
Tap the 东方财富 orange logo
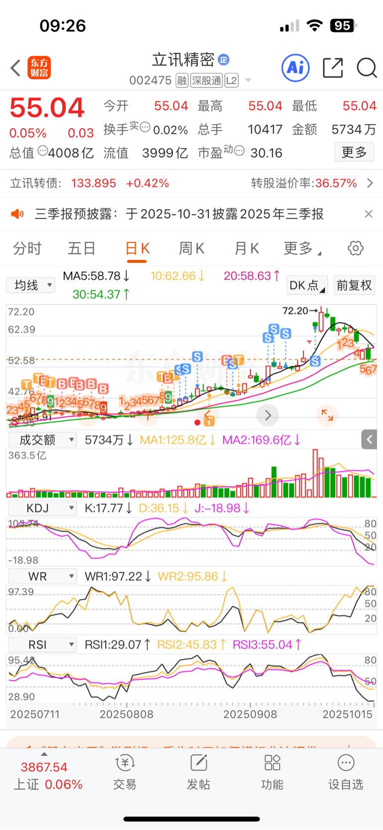[x=39, y=68]
